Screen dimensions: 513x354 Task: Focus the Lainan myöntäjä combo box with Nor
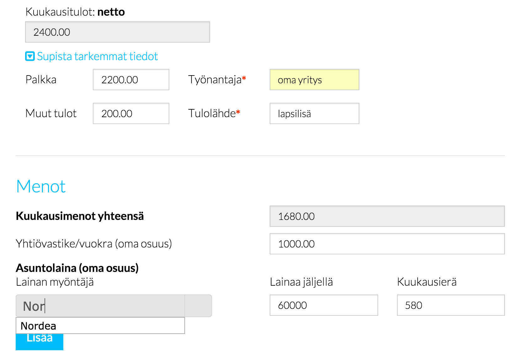(100, 306)
